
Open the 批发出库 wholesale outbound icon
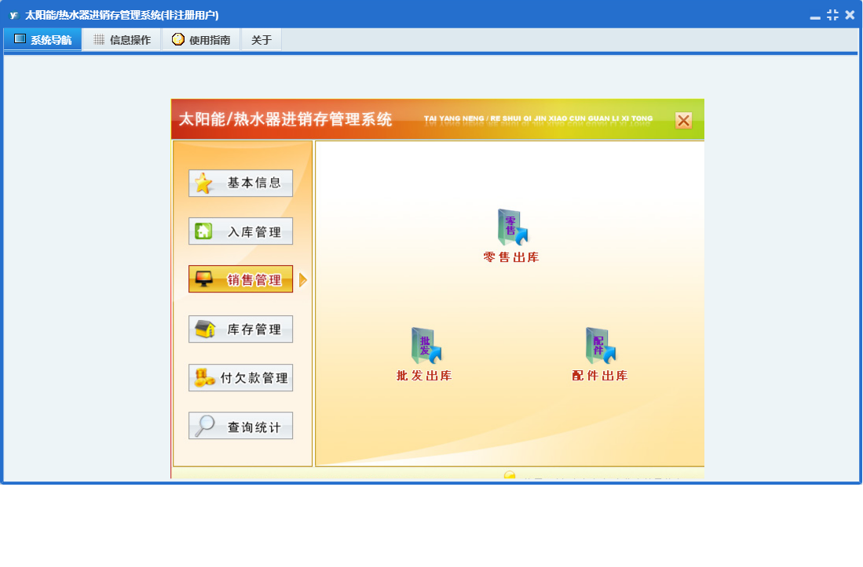tap(424, 345)
